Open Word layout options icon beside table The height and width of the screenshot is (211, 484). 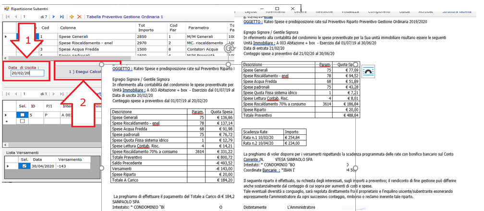coord(368,71)
